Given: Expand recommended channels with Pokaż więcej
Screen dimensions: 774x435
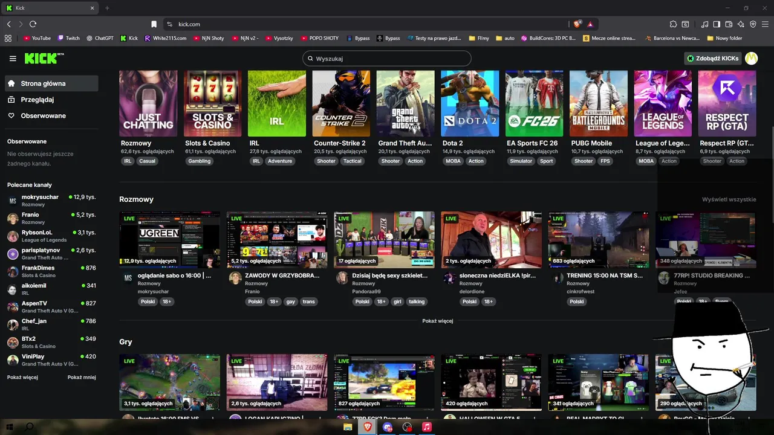Looking at the screenshot, I should coord(22,377).
